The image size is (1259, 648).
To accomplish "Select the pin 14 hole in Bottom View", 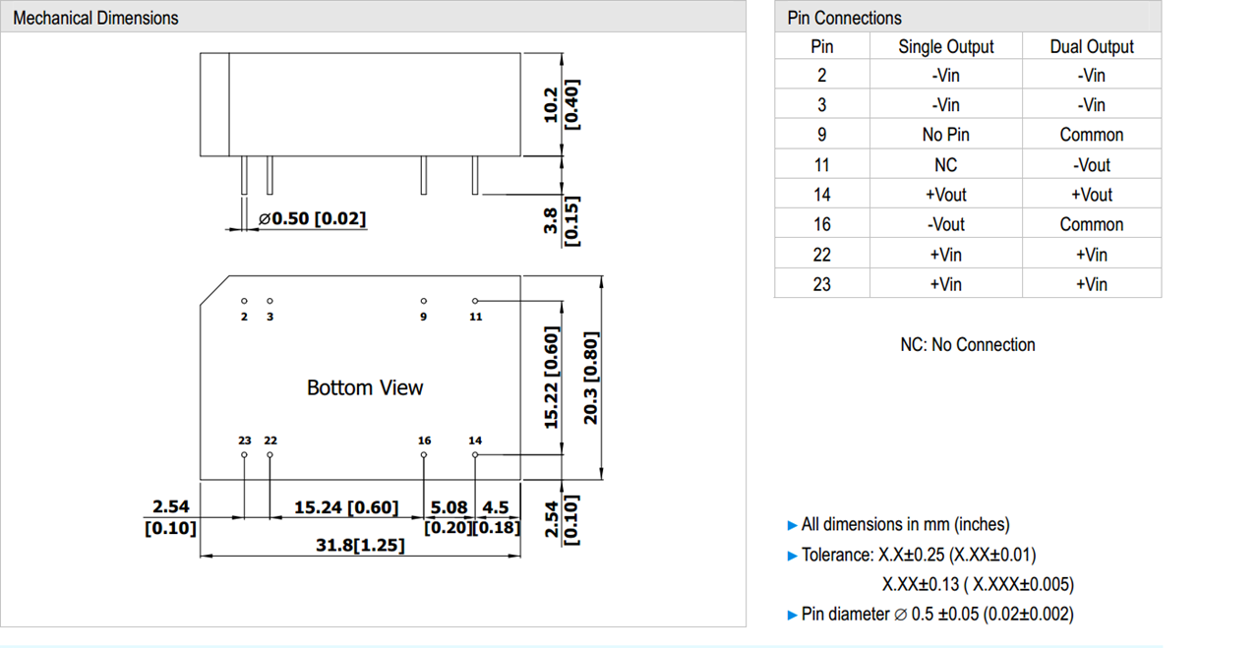I will click(475, 455).
